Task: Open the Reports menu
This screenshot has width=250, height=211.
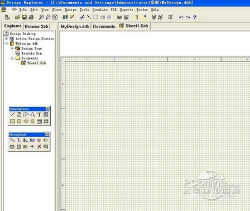Action: [126, 9]
